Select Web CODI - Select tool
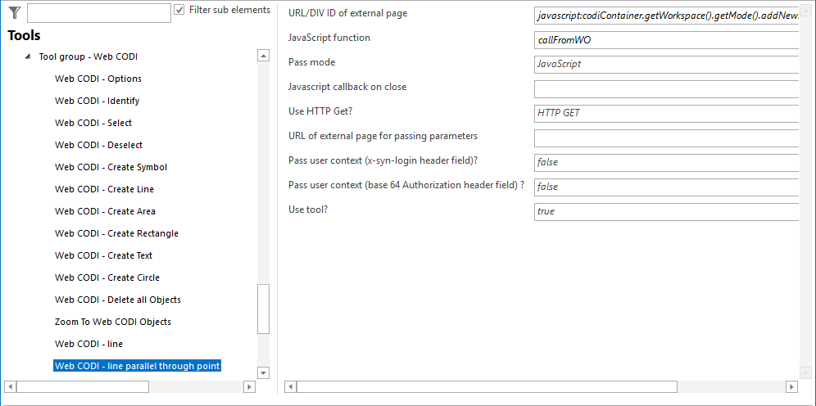 click(93, 123)
